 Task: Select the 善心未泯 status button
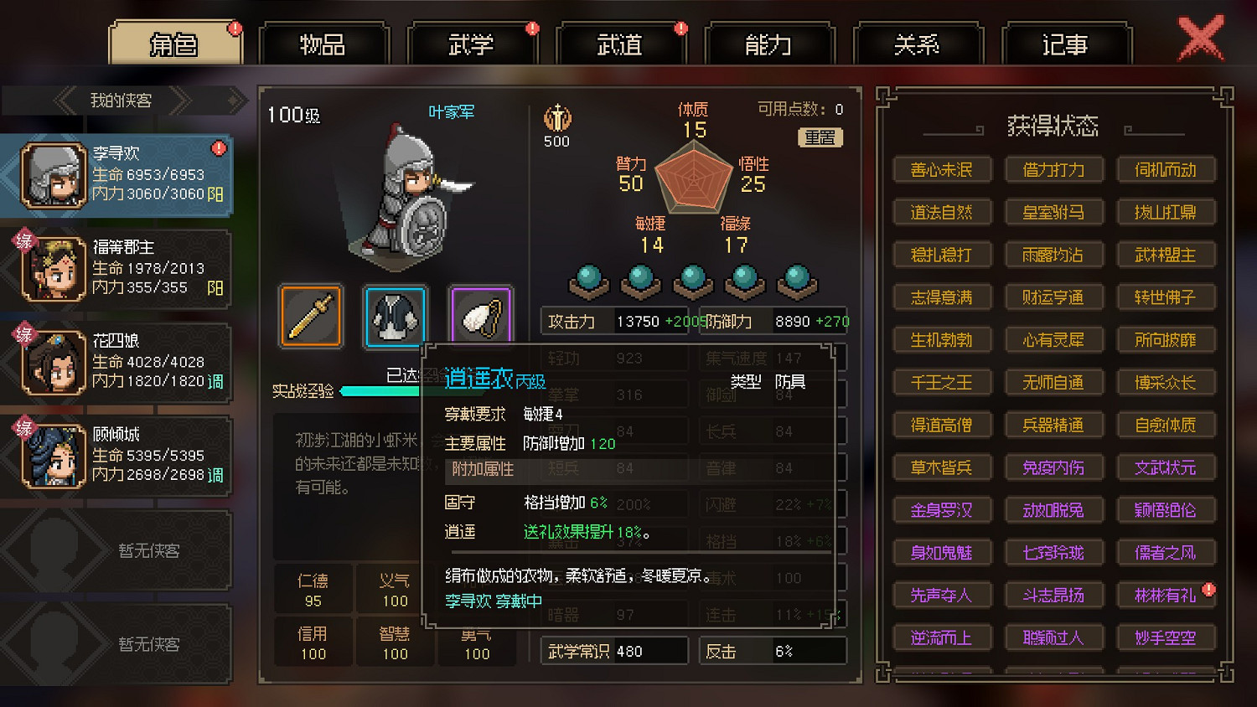942,170
